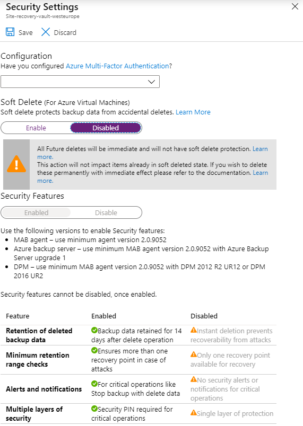303x426 pixels.
Task: Click Learn More link for Soft Delete
Action: [x=193, y=112]
